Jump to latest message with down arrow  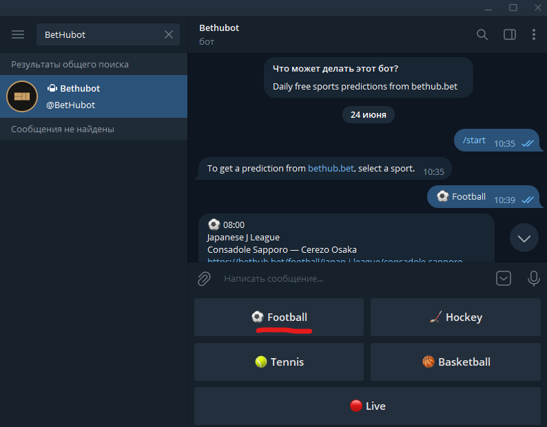524,238
